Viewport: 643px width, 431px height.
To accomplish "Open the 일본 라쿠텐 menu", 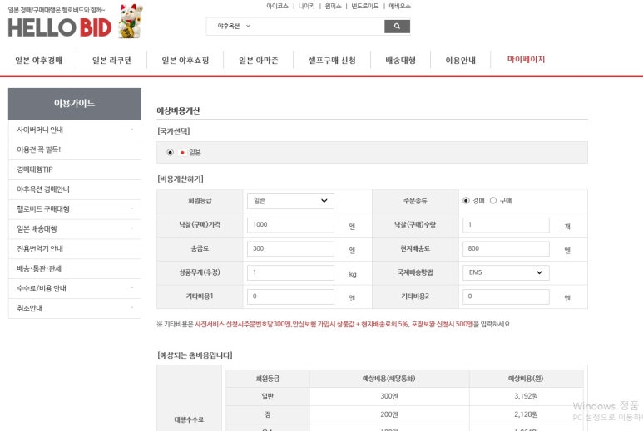I will [x=112, y=61].
